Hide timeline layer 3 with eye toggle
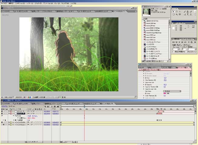Image resolution: width=198 pixels, height=145 pixels. coord(2,122)
